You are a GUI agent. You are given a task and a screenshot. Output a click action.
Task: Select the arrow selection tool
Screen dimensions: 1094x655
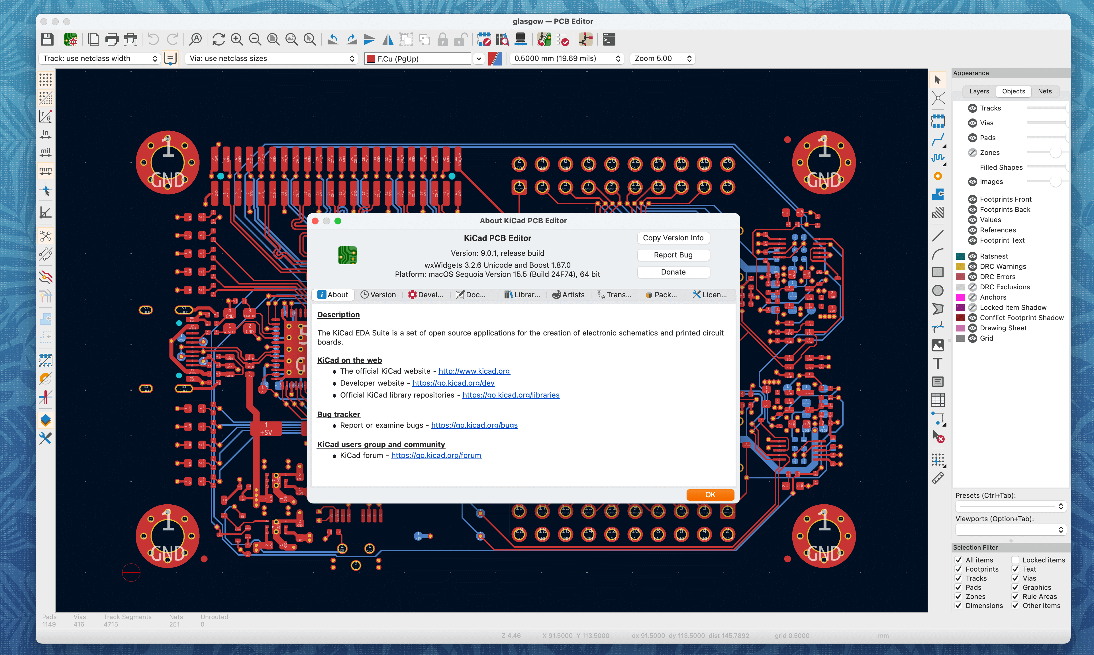(938, 80)
